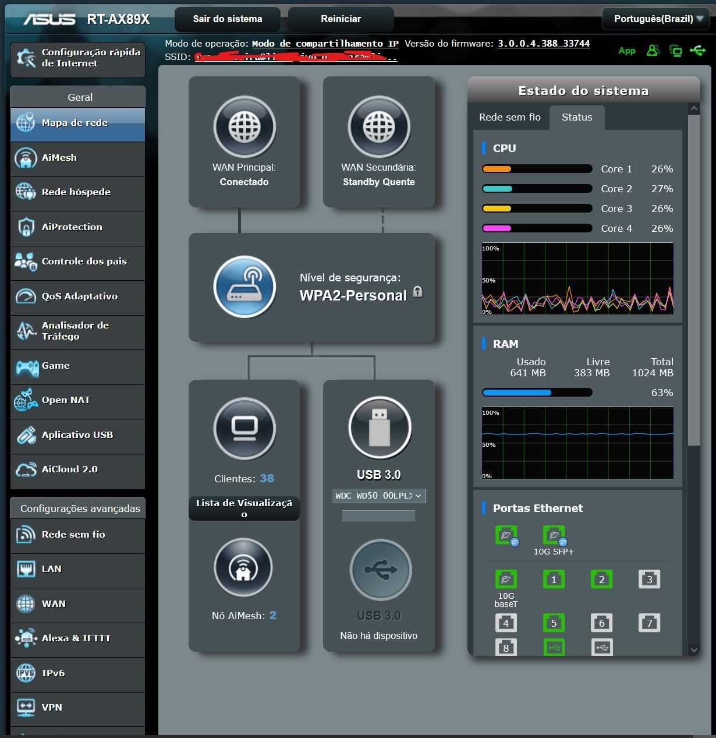Click the RAM usage progress bar
716x738 pixels.
pos(537,393)
